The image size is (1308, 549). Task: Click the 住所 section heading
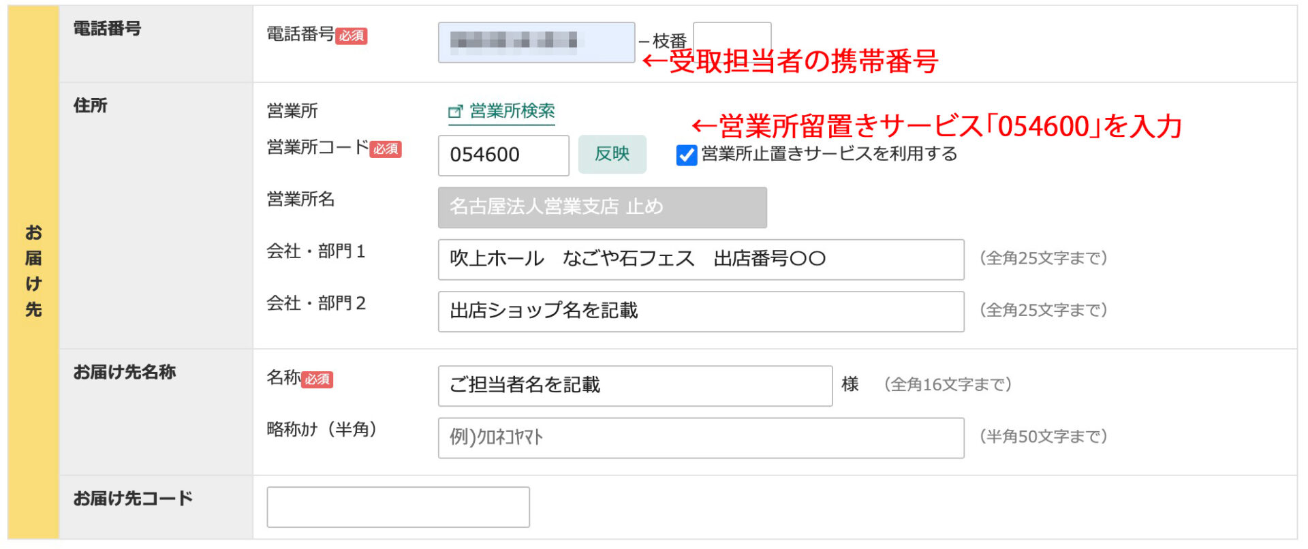(x=91, y=106)
